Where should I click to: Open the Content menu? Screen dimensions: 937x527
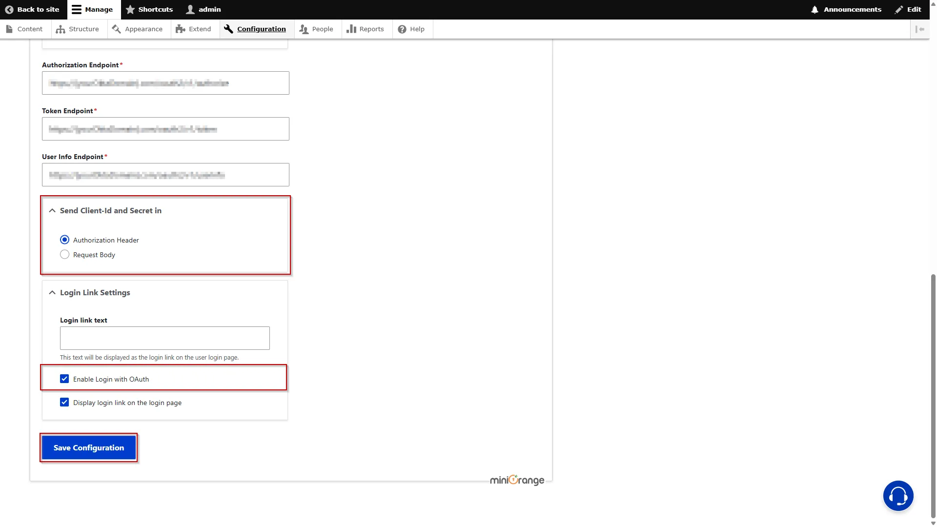[x=24, y=29]
